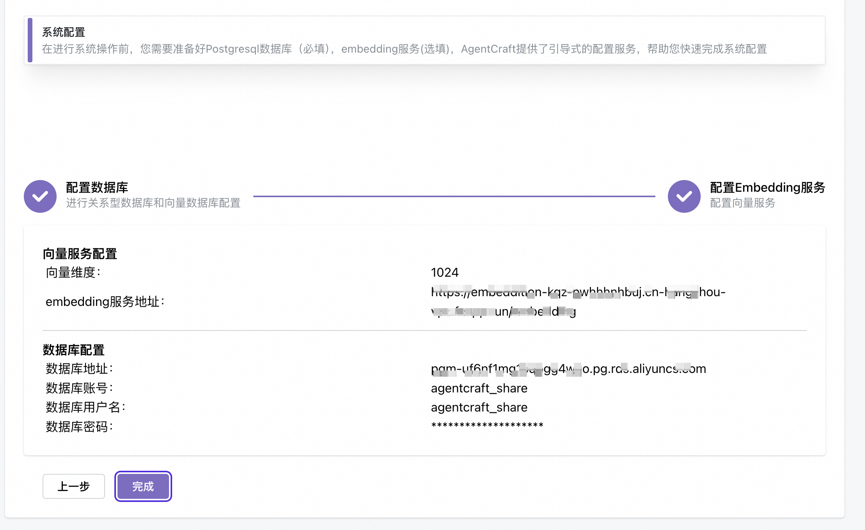Viewport: 865px width, 530px height.
Task: Click the masked database password asterisks
Action: pos(487,426)
